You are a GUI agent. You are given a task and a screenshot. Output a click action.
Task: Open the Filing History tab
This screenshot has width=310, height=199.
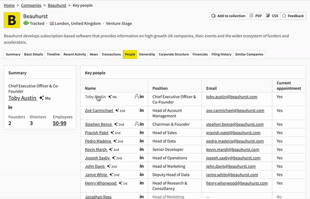pyautogui.click(x=222, y=54)
